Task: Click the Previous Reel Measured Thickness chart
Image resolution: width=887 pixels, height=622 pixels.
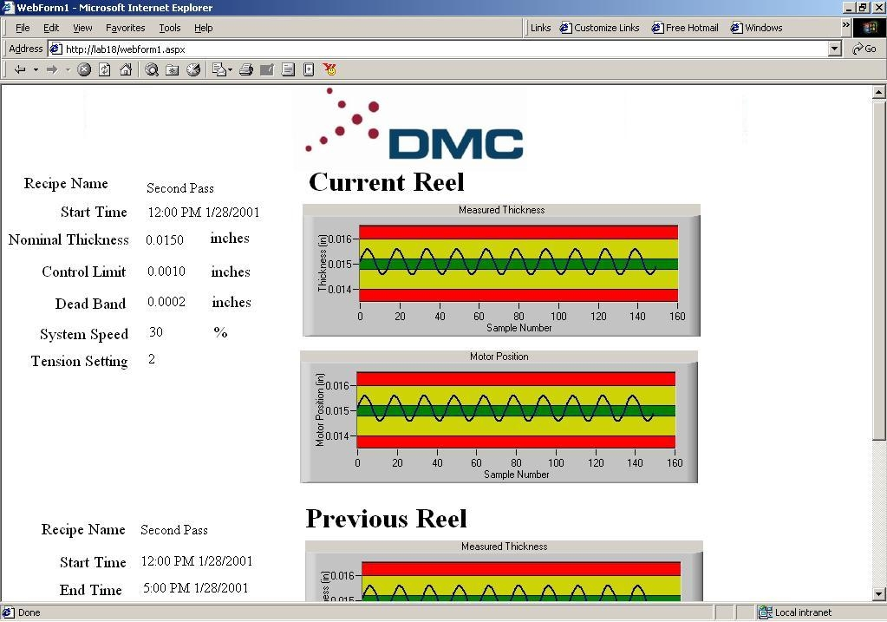Action: point(504,571)
